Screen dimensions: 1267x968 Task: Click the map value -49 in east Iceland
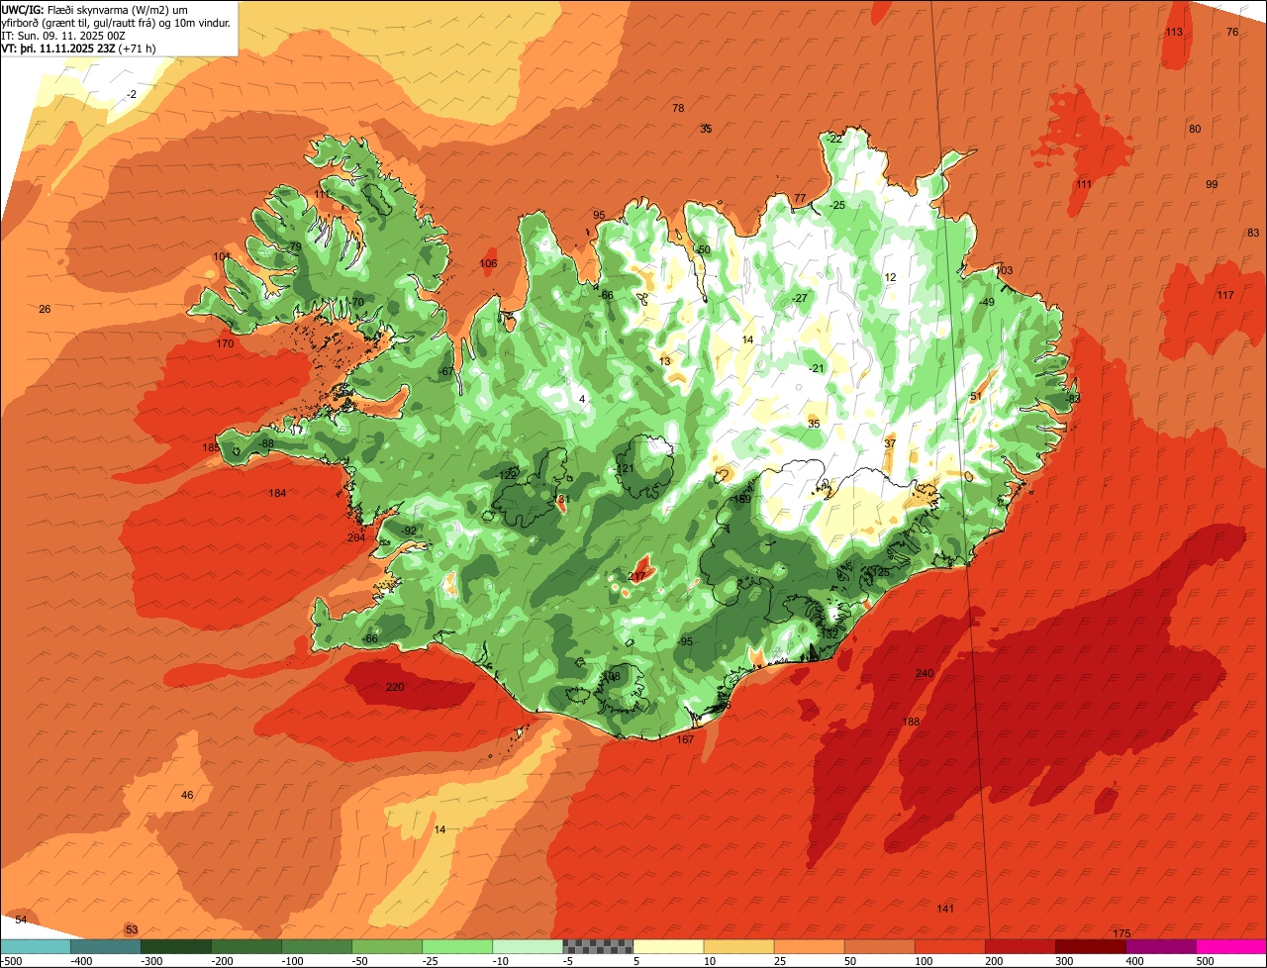coord(986,302)
